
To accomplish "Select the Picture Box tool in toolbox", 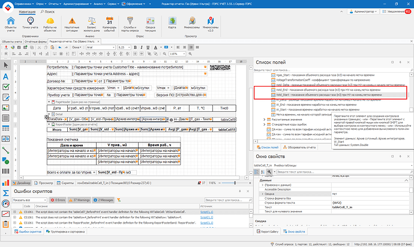I will [5, 108].
